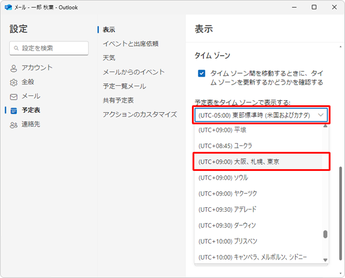Open メールからのイベント settings
The width and height of the screenshot is (345, 278).
(133, 72)
